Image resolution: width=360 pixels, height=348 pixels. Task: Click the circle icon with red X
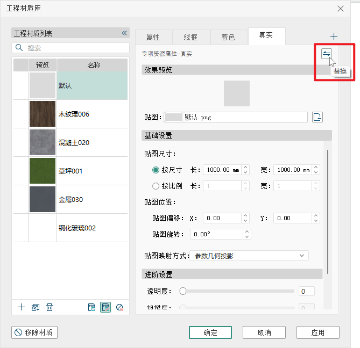click(x=119, y=307)
